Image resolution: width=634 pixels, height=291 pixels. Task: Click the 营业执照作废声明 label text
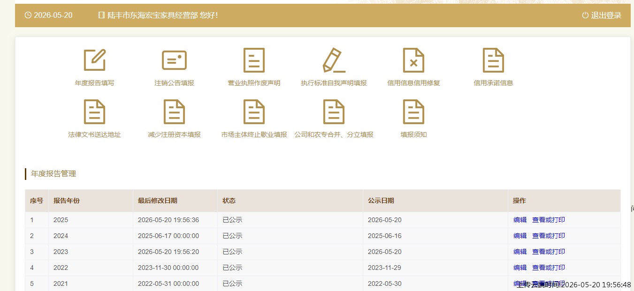[254, 83]
